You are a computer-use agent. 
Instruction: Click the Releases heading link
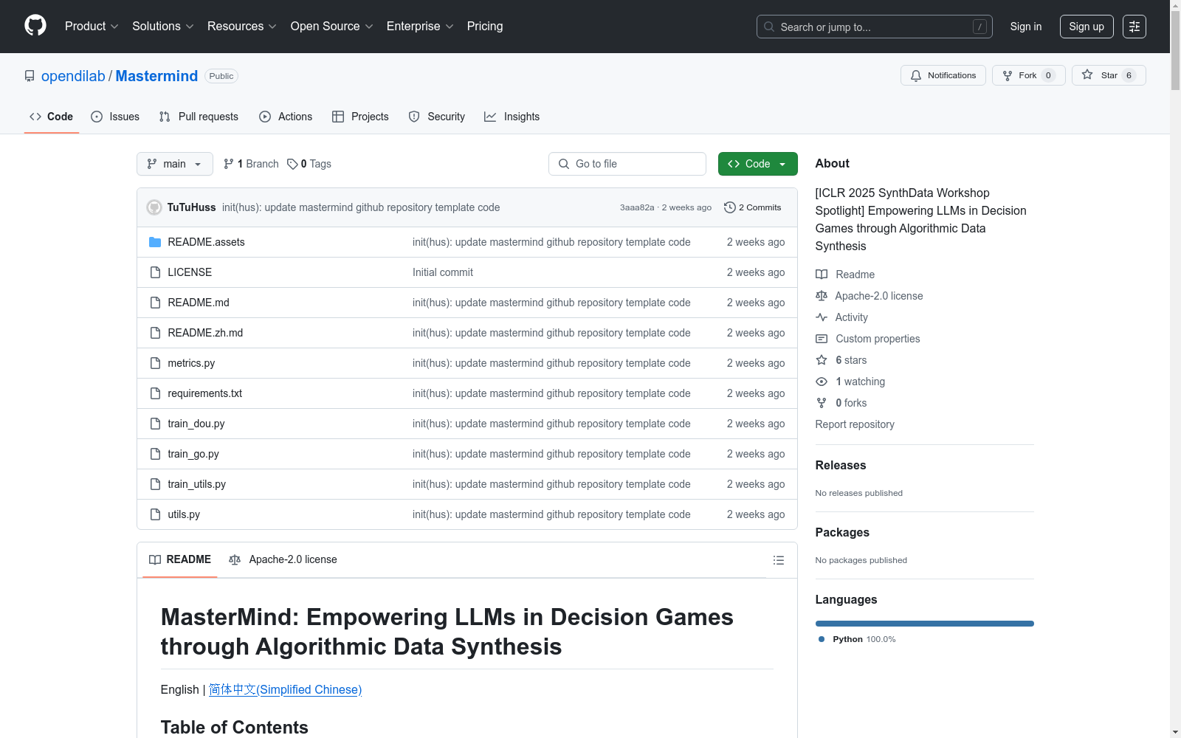tap(841, 465)
